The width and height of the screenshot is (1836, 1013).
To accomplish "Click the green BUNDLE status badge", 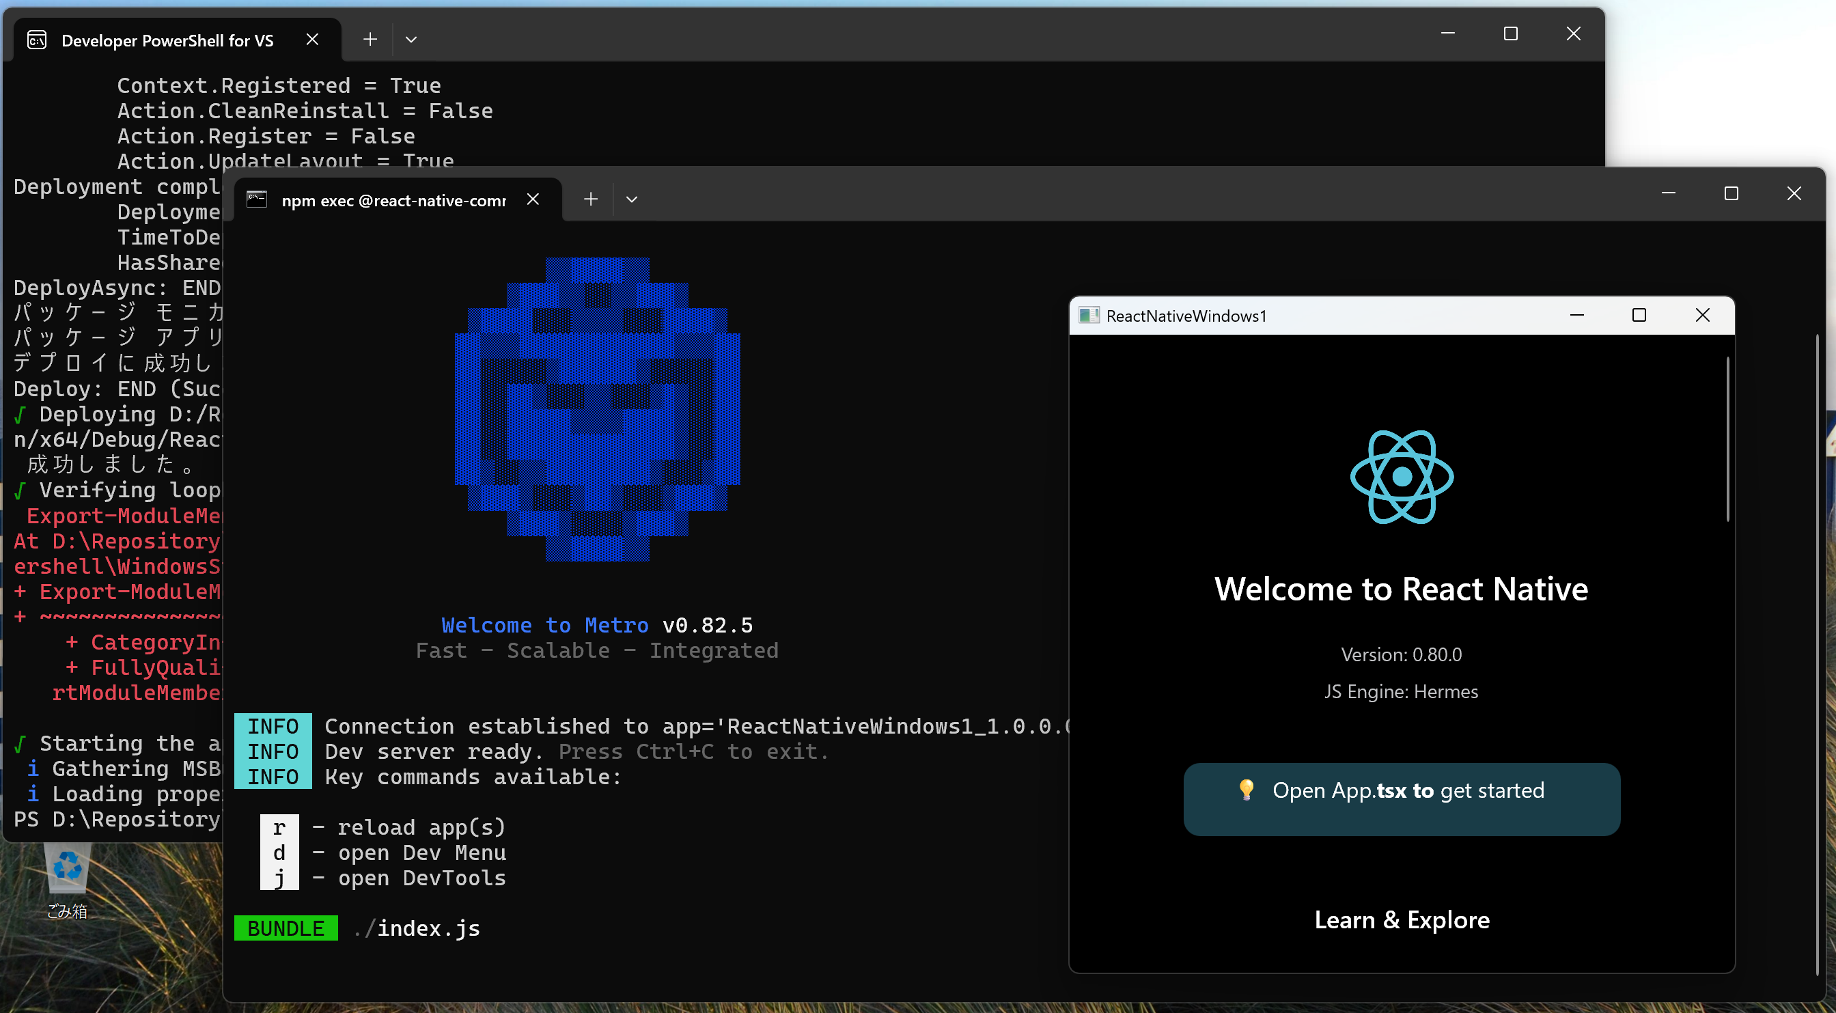I will click(285, 928).
